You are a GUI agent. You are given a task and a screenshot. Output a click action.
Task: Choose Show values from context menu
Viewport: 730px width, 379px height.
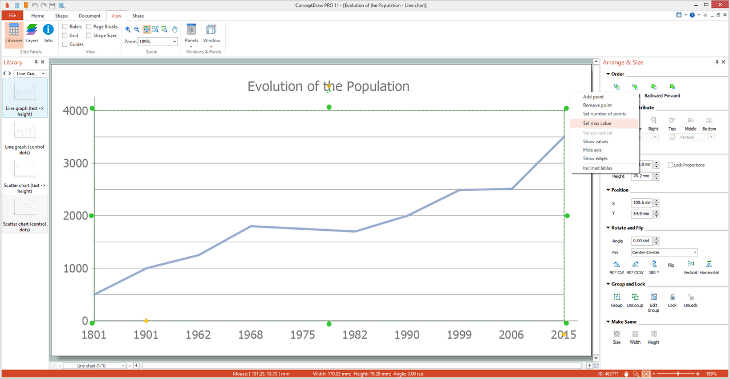coord(604,141)
